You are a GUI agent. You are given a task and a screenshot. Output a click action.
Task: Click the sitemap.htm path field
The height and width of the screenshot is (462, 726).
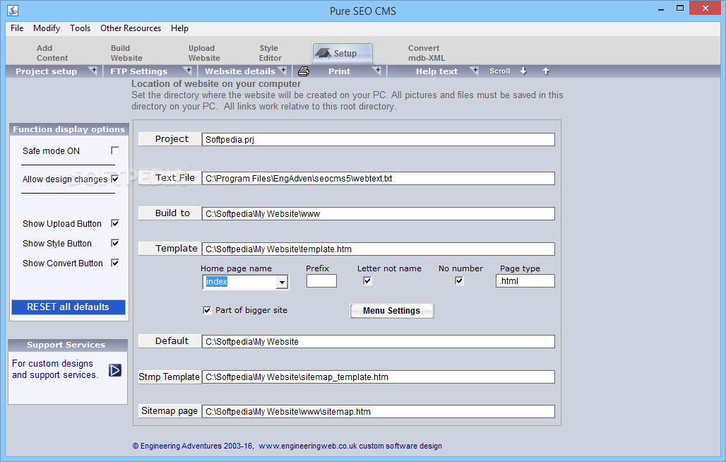[379, 411]
